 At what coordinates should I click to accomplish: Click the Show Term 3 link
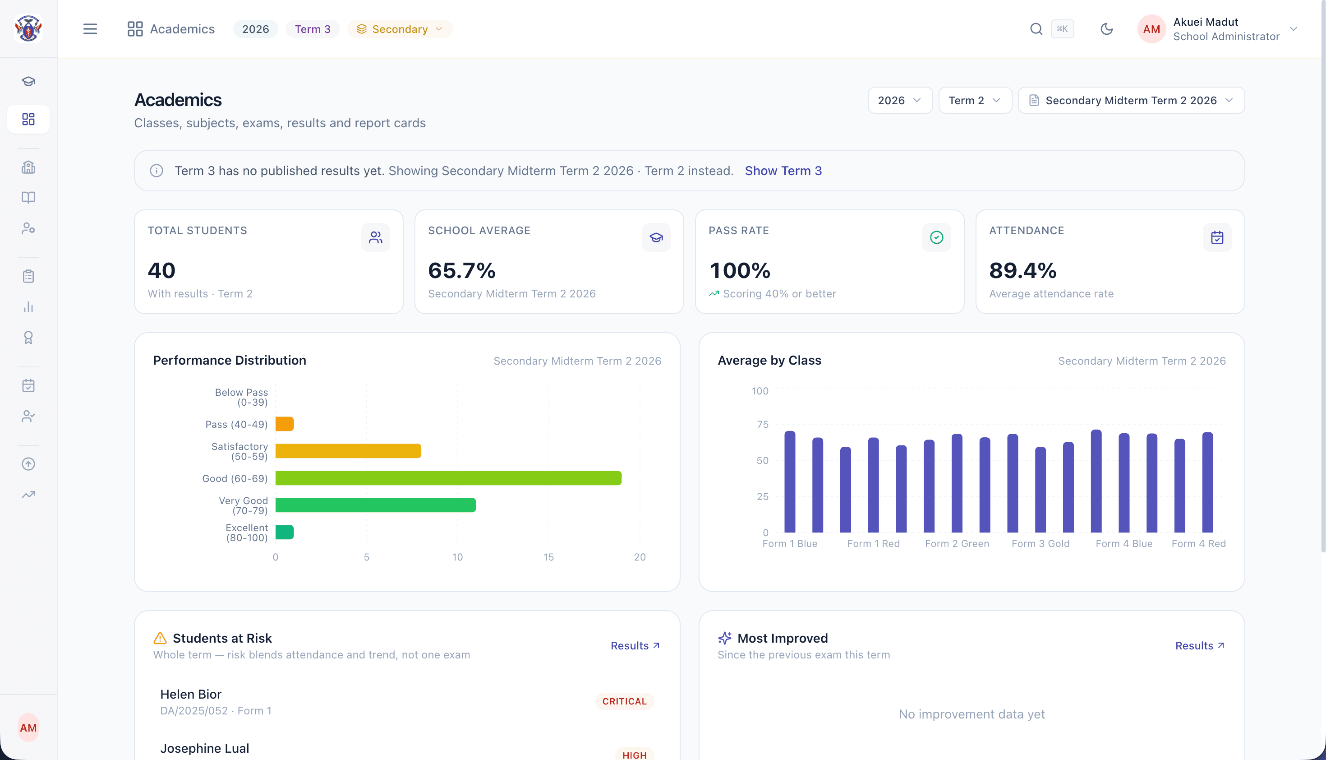pos(783,171)
